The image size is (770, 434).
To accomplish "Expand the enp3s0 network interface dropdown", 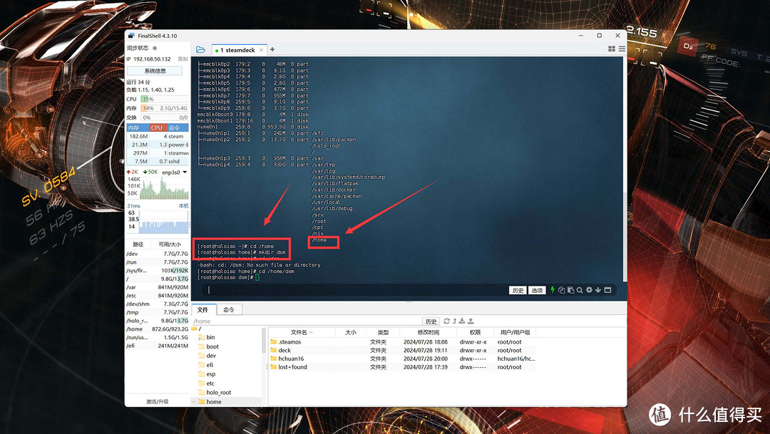I will point(185,172).
